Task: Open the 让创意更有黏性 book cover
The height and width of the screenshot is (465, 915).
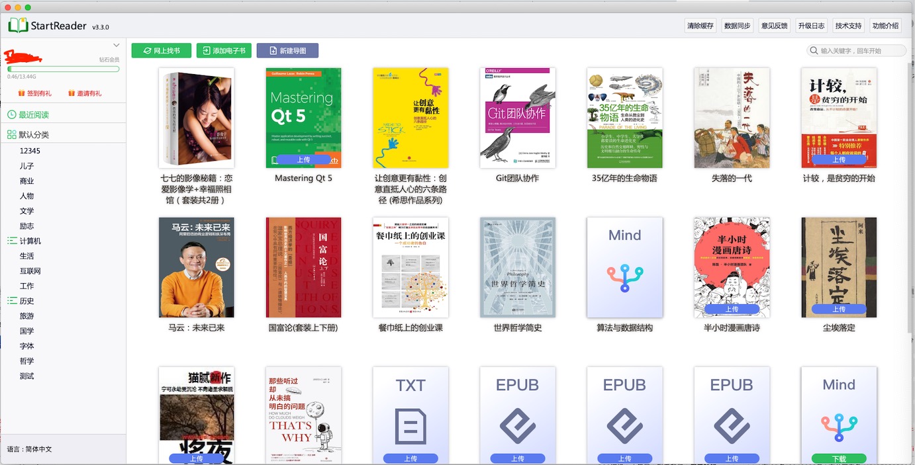Action: pyautogui.click(x=410, y=118)
